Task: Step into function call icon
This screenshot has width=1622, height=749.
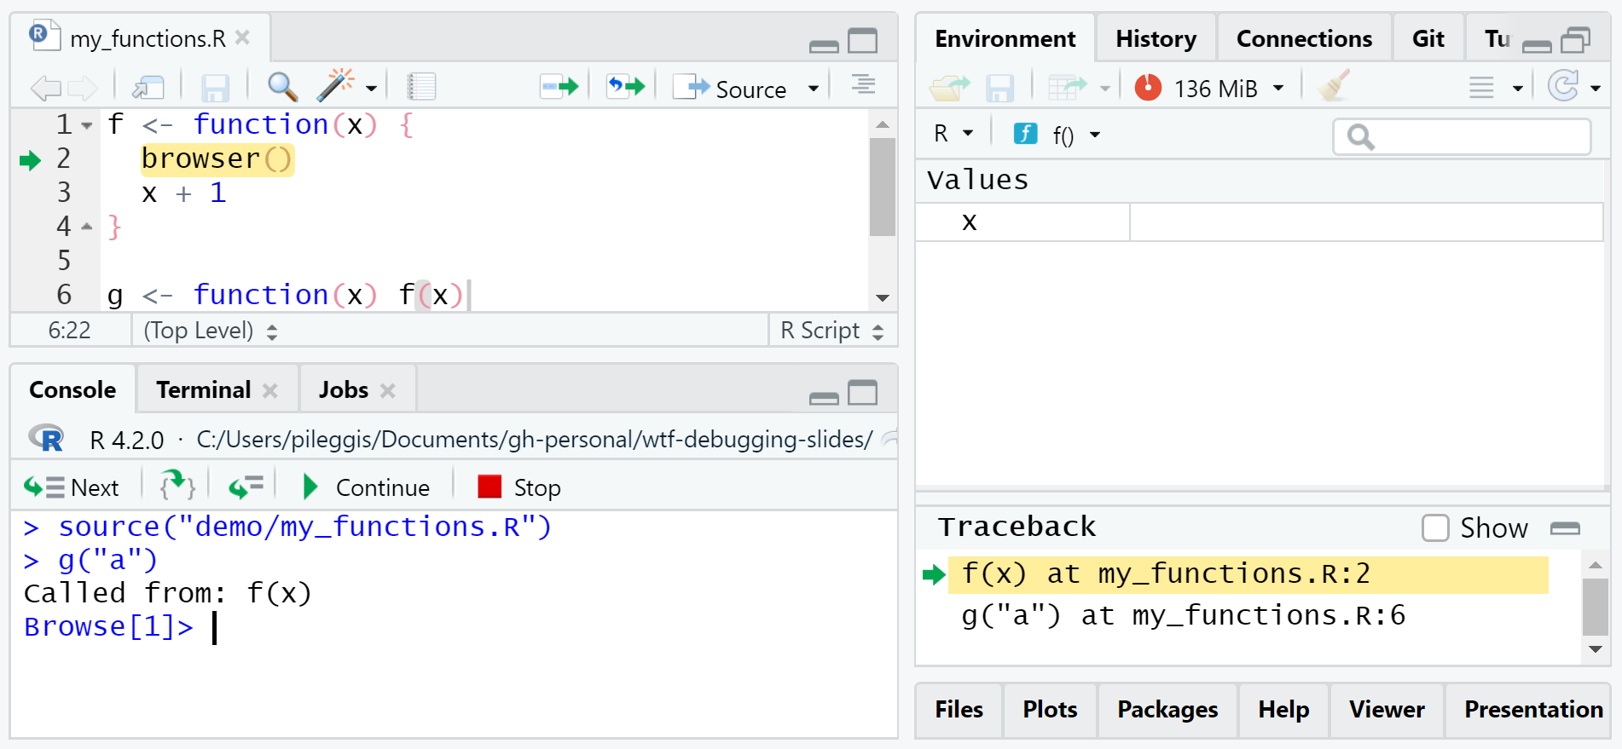Action: point(177,487)
